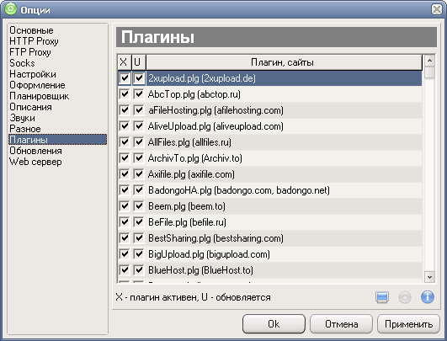The image size is (447, 341).
Task: Sort by U column header
Action: [x=139, y=62]
